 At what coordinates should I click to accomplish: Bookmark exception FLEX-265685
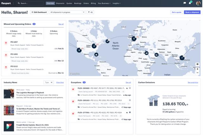130,88
